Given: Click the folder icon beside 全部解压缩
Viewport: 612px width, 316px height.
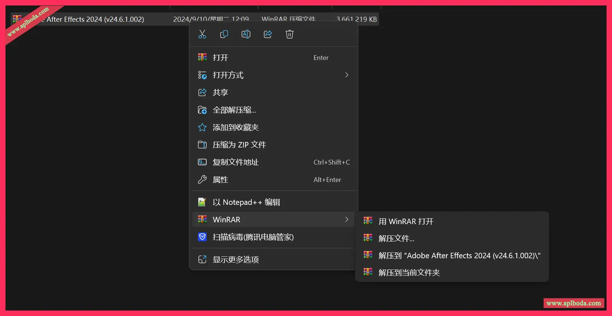Looking at the screenshot, I should tap(202, 110).
